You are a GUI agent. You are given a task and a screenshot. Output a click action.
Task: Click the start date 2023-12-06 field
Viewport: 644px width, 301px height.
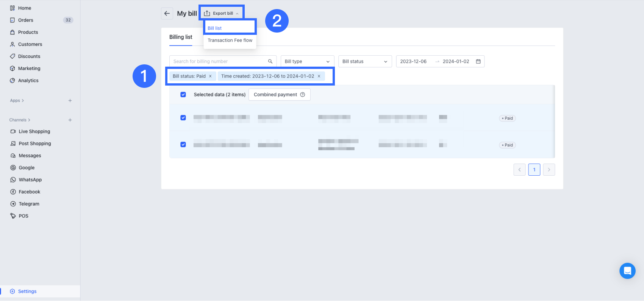(x=413, y=61)
